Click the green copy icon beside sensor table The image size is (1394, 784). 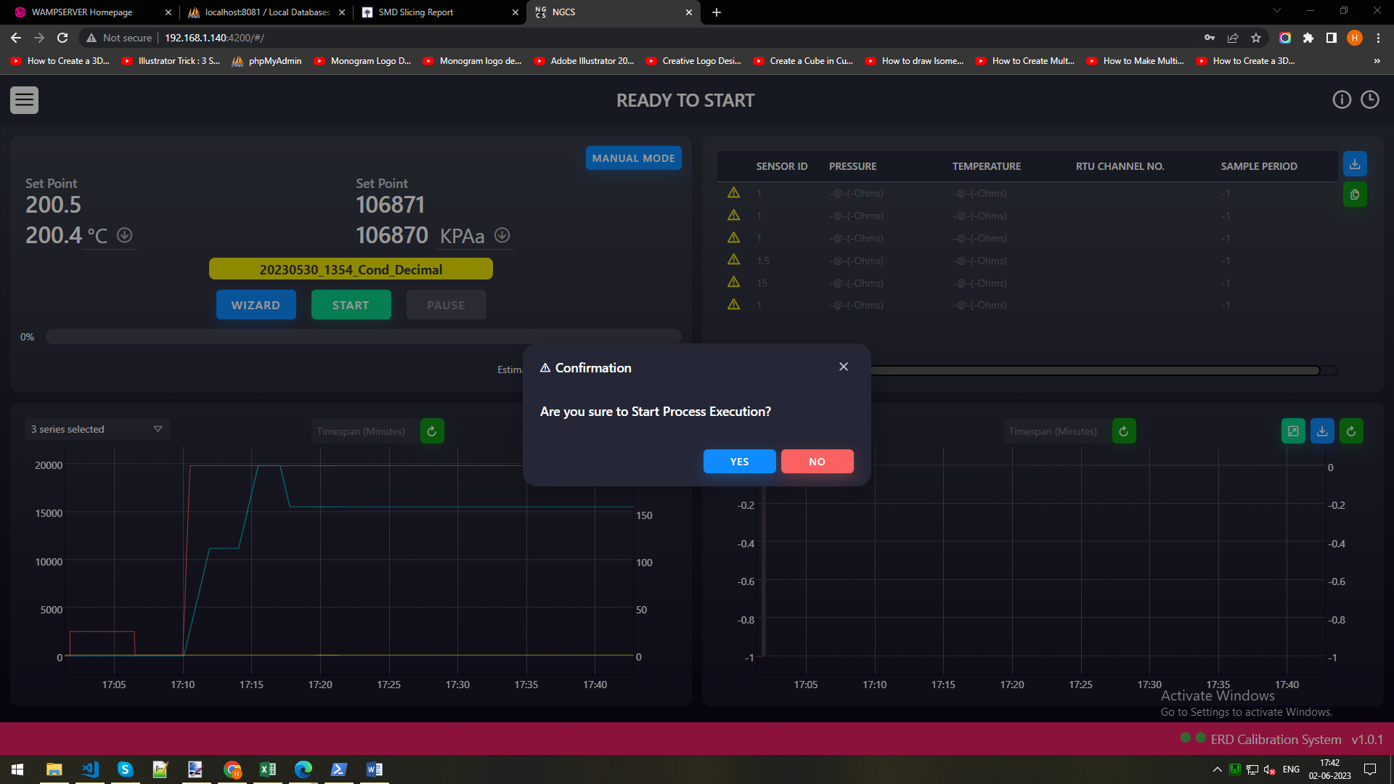[x=1355, y=195]
